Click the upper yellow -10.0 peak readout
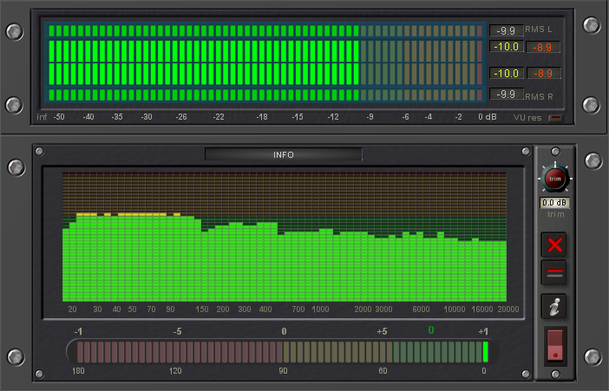Viewport: 609px width, 391px height. (506, 47)
